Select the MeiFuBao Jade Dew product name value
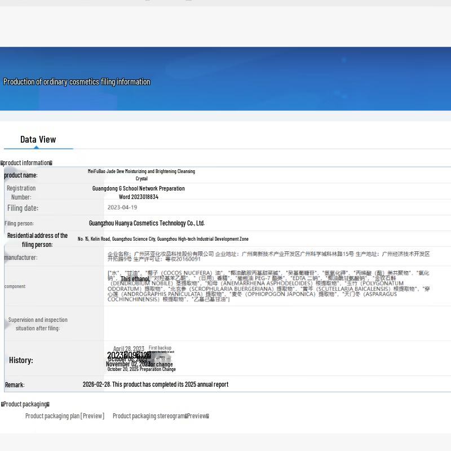Image resolution: width=451 pixels, height=451 pixels. (x=142, y=175)
